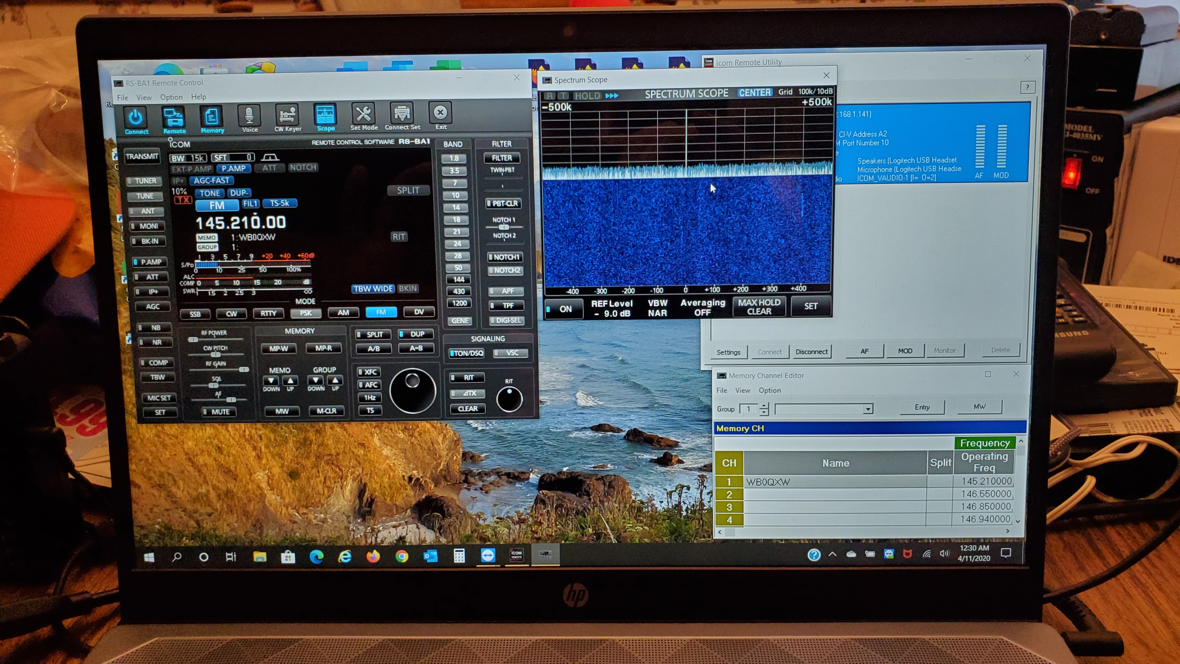This screenshot has width=1180, height=664.
Task: Click MAX HOLD CLEAR button
Action: tap(759, 307)
